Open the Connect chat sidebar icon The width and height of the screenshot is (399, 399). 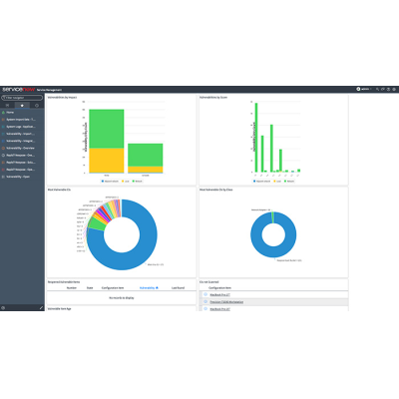[x=383, y=89]
